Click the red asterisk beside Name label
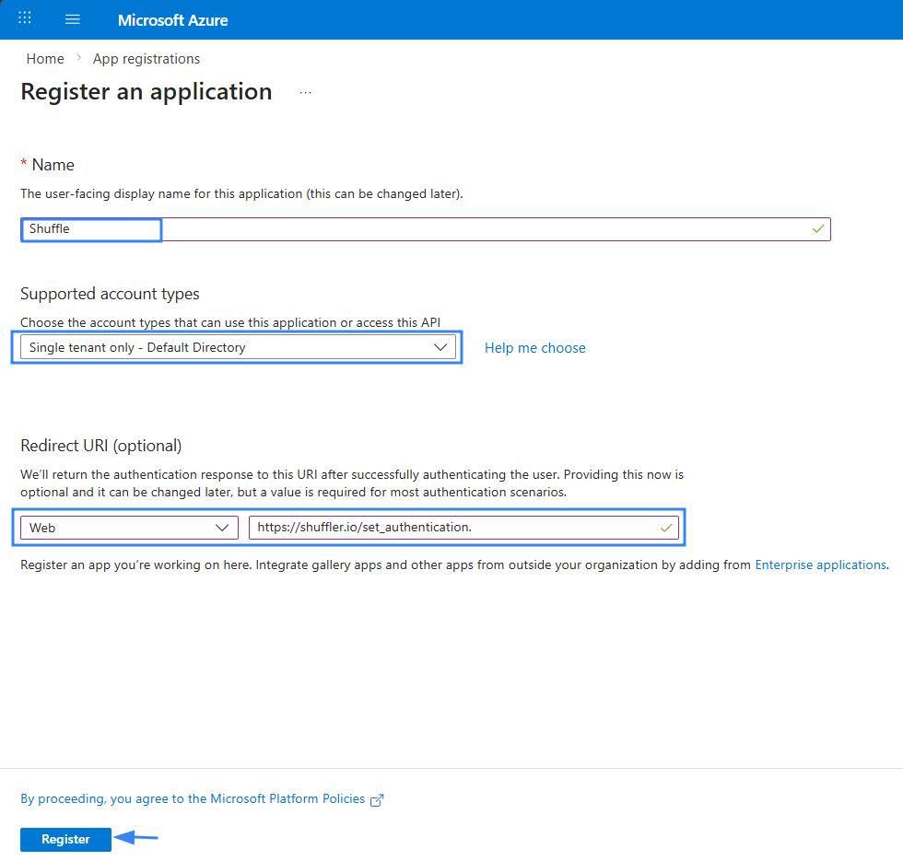The height and width of the screenshot is (861, 903). pyautogui.click(x=22, y=164)
